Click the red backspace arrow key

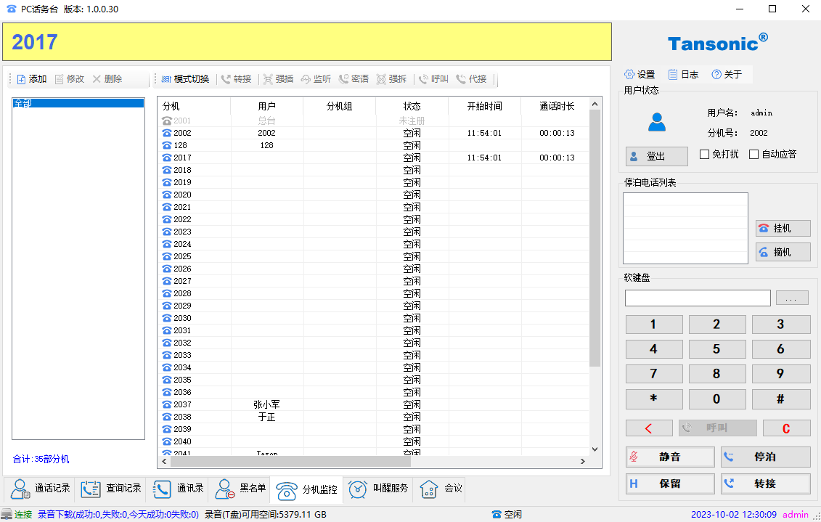649,428
